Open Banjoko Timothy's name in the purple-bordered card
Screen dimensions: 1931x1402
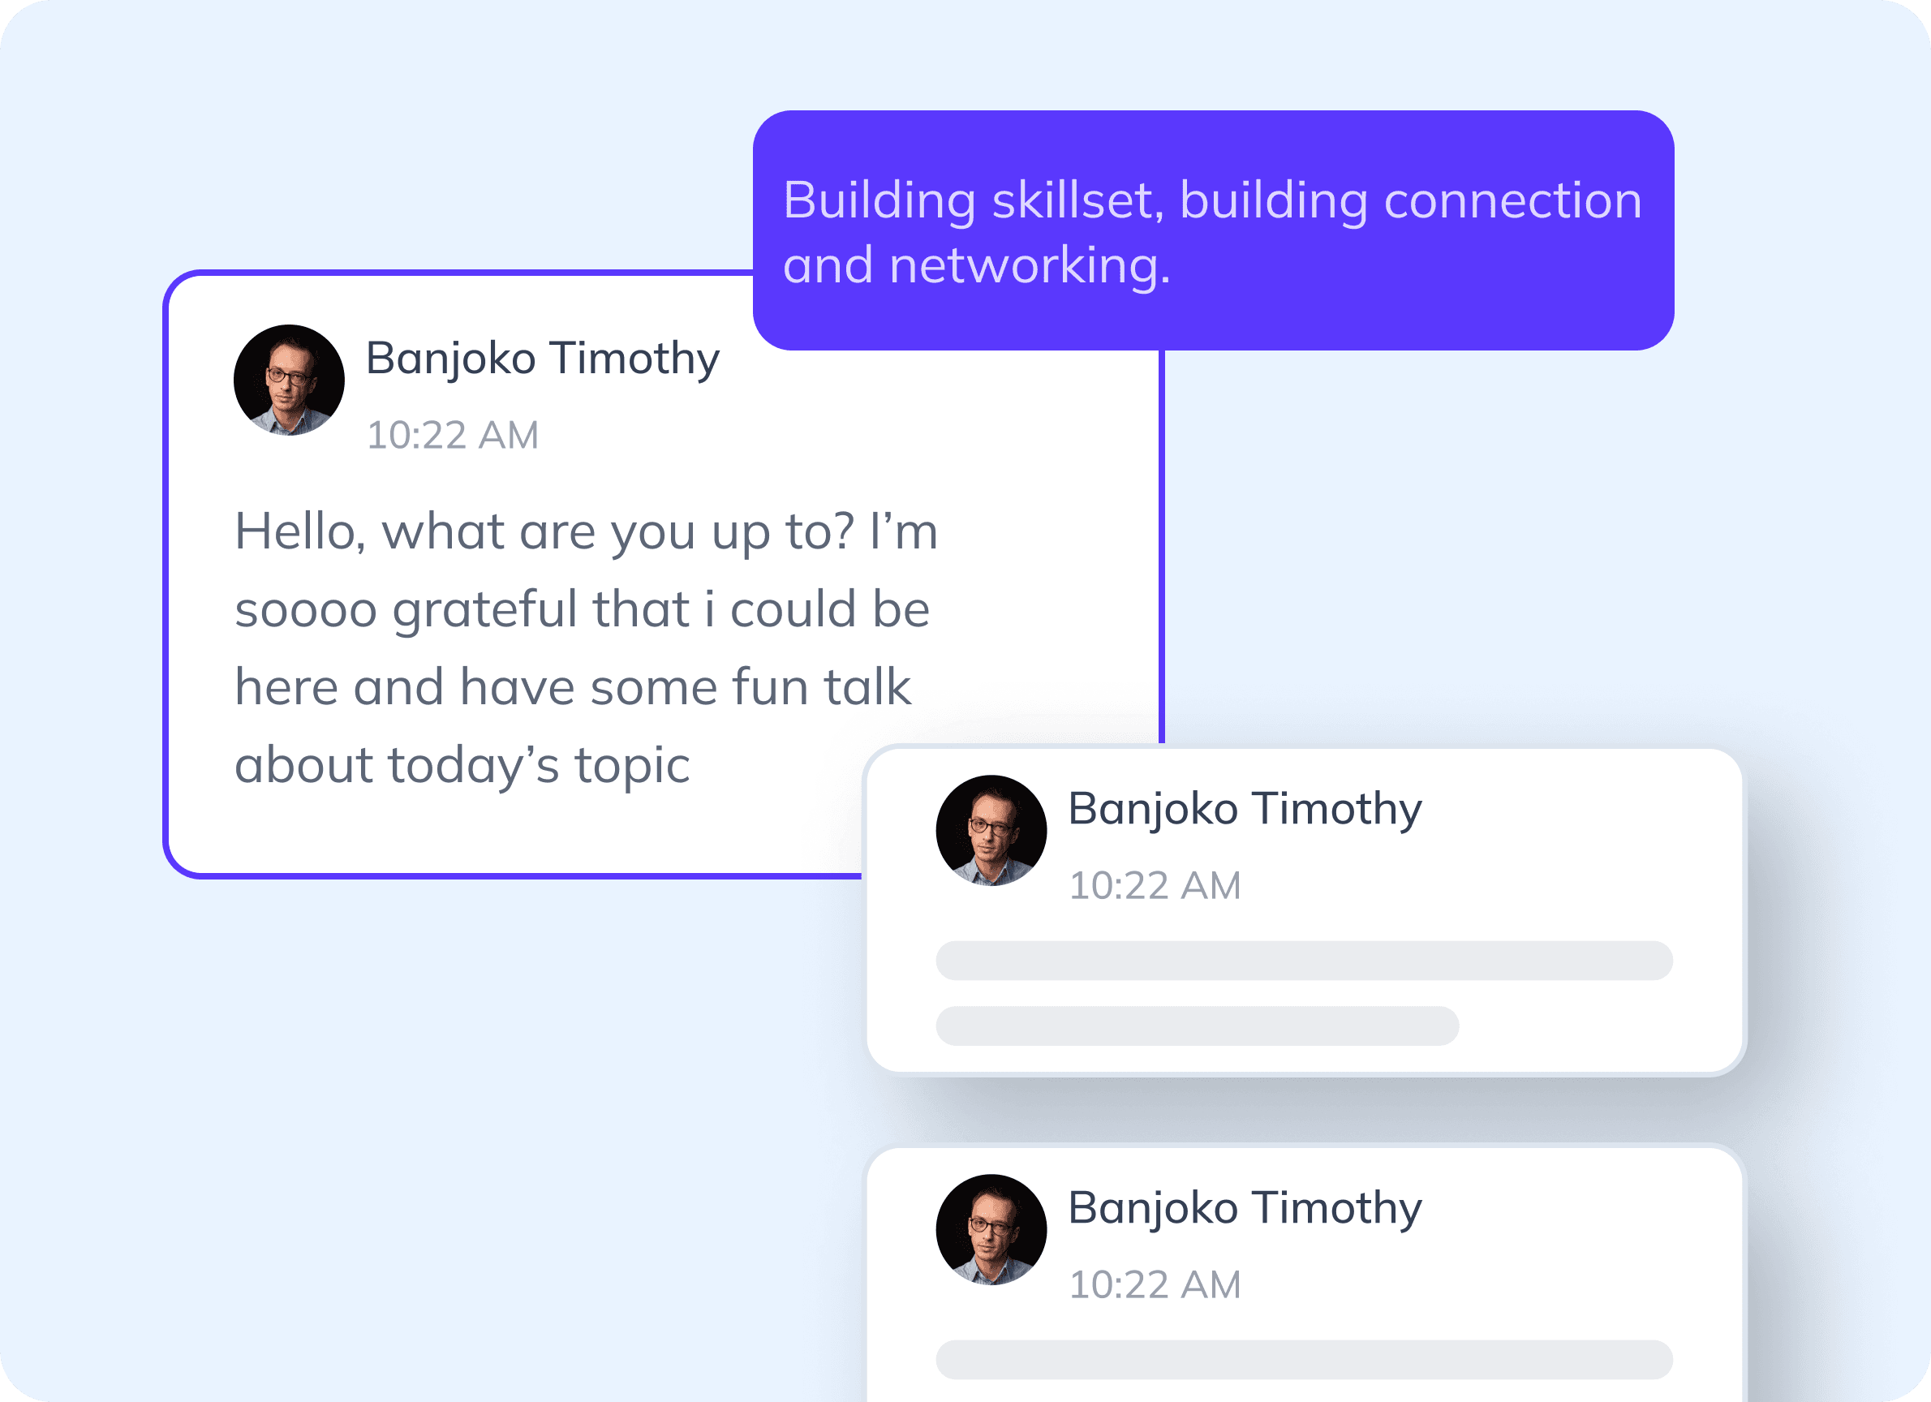pyautogui.click(x=542, y=359)
